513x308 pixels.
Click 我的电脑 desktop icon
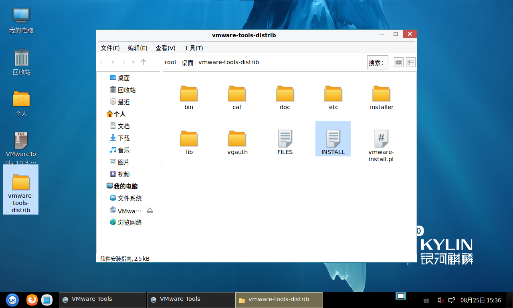point(21,20)
